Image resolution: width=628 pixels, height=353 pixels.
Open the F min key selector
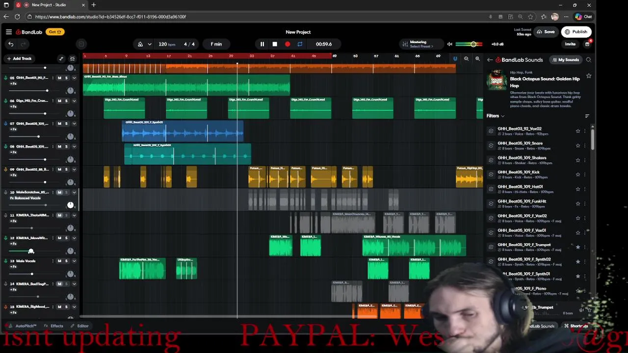pos(216,44)
